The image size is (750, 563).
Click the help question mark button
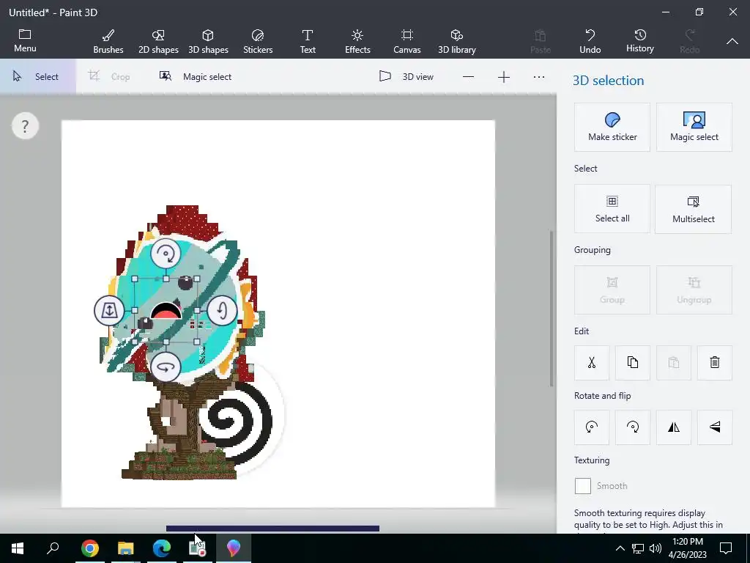(25, 126)
